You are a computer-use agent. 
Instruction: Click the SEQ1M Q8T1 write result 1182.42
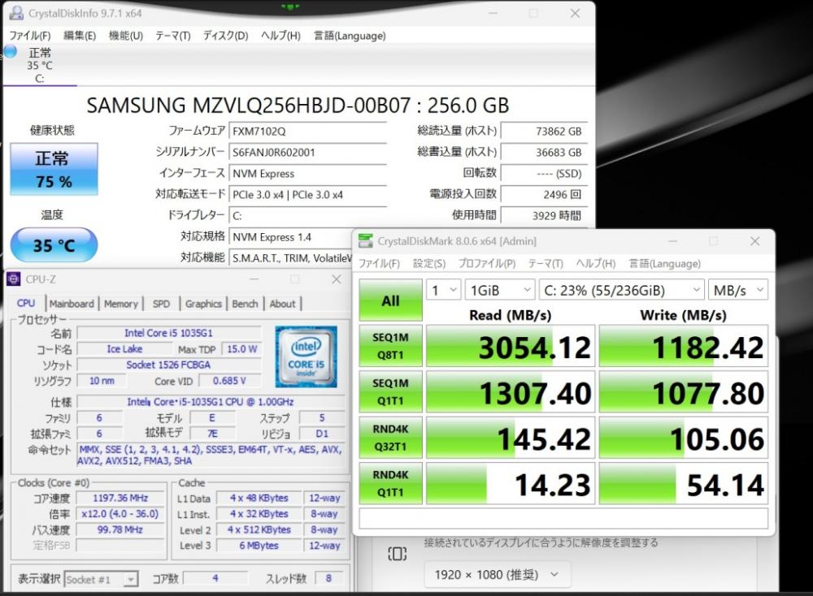pos(684,347)
